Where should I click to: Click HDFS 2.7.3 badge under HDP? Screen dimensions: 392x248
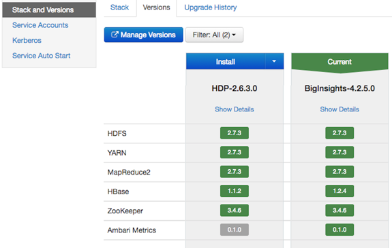click(x=235, y=133)
